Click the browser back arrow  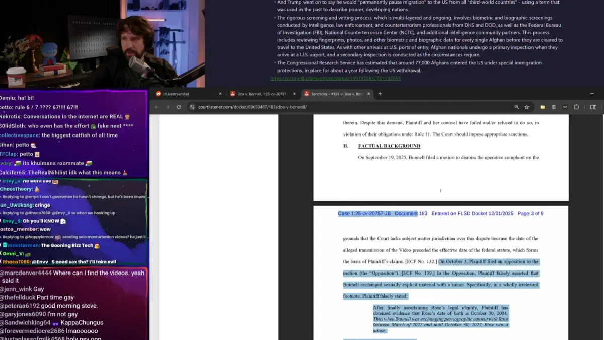[x=157, y=107]
